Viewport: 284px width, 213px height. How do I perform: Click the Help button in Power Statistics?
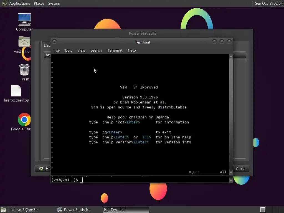coord(43,169)
